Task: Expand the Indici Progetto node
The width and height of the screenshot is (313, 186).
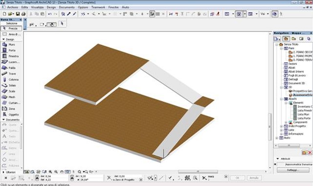Action: point(281,126)
